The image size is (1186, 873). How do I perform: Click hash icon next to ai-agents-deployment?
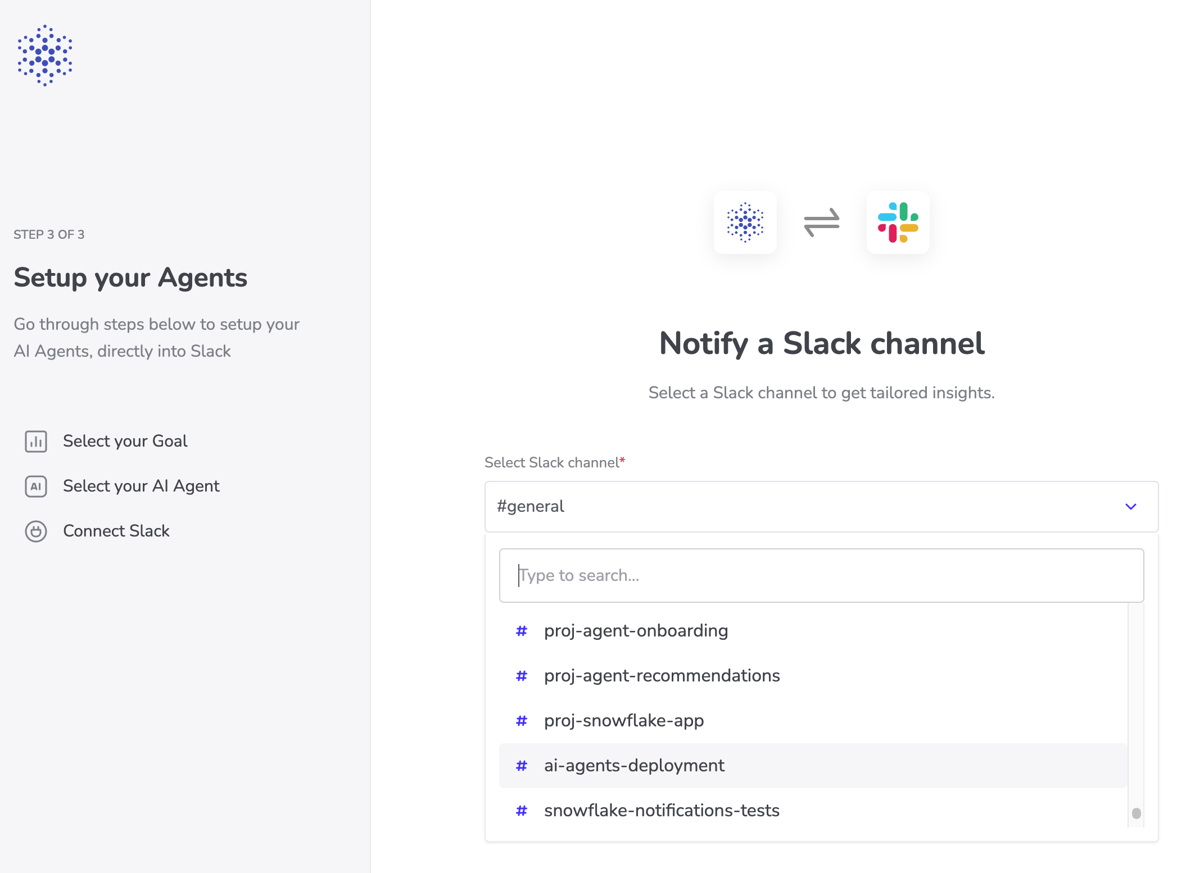pos(522,766)
